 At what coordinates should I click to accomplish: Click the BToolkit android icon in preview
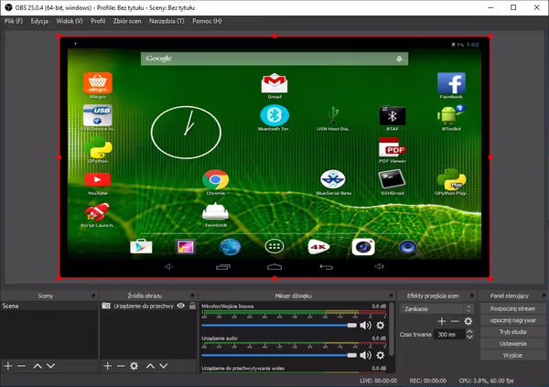pos(451,115)
